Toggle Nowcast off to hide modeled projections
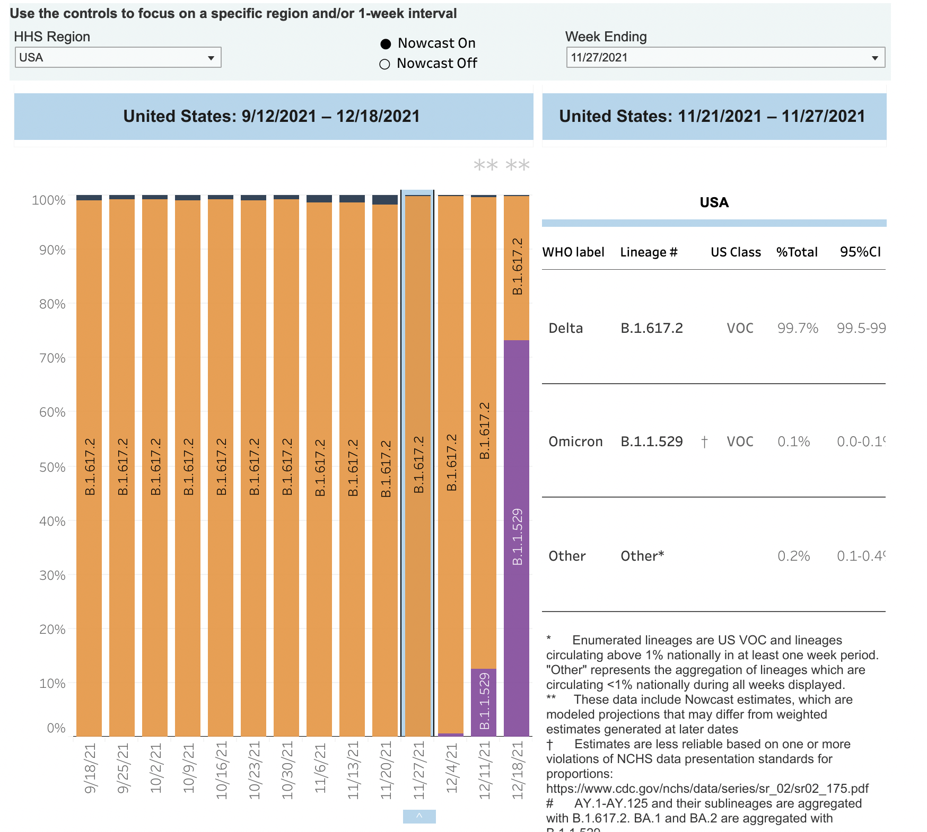Screen dimensions: 927x832 384,63
